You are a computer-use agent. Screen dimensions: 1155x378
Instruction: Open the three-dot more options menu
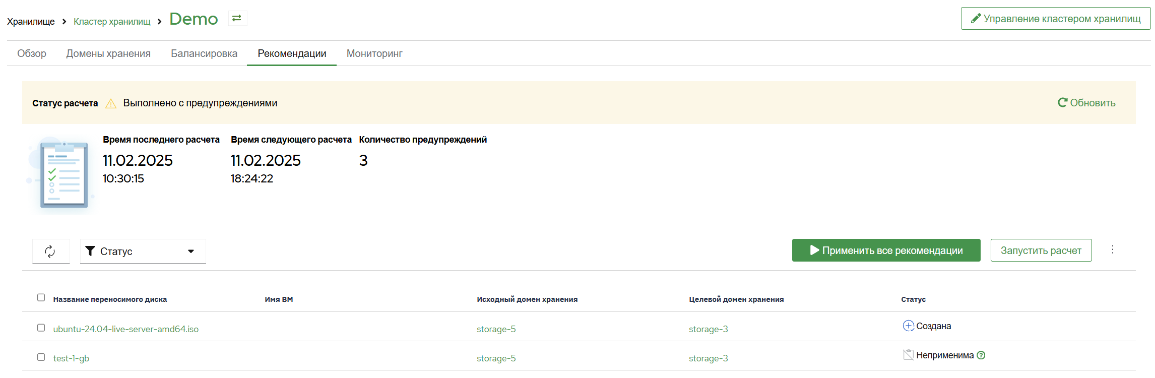1113,249
